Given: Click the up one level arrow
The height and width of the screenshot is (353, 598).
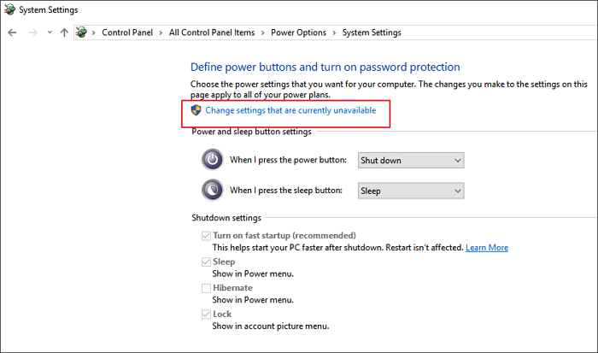Looking at the screenshot, I should click(x=64, y=32).
